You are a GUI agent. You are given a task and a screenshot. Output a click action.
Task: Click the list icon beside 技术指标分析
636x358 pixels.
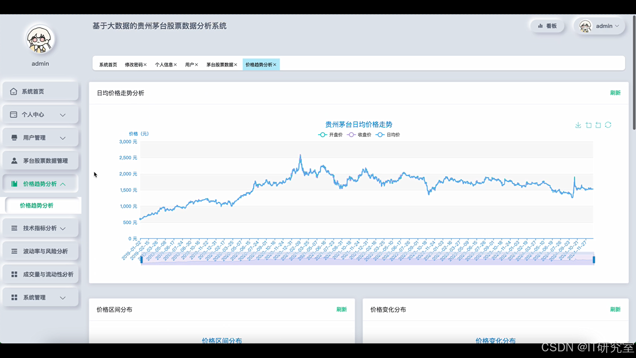14,228
